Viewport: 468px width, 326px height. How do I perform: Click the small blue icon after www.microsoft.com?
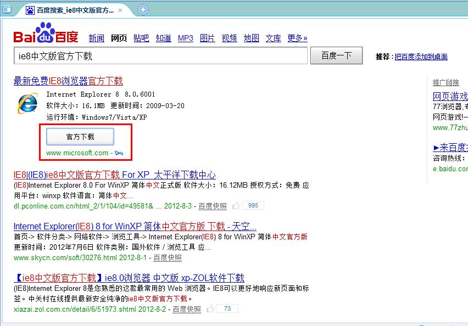(x=119, y=153)
